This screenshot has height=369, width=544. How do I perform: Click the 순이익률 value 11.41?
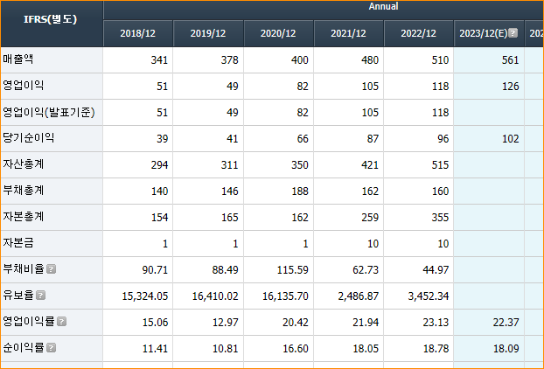[155, 349]
